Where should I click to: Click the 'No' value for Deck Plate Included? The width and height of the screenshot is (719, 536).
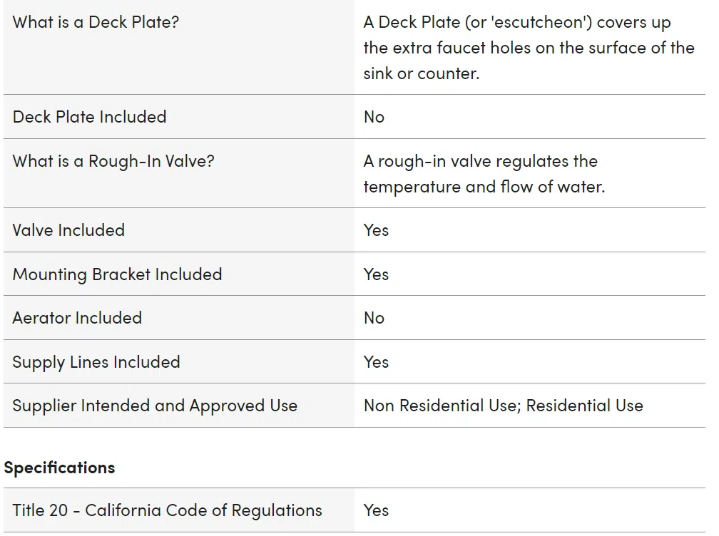374,117
